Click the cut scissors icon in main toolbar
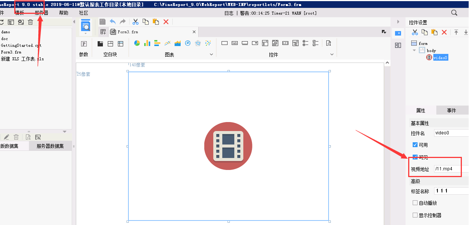The width and height of the screenshot is (469, 225). click(136, 22)
